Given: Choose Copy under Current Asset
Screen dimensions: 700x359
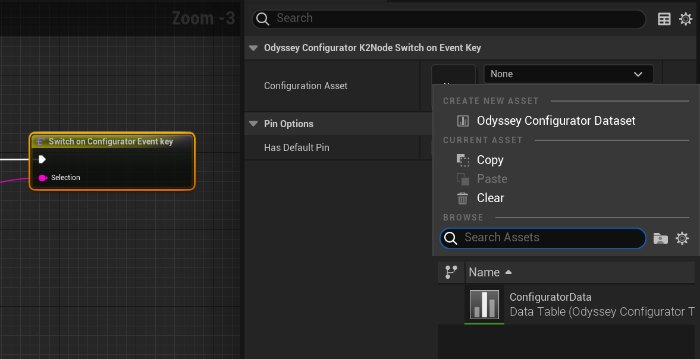Looking at the screenshot, I should [489, 160].
